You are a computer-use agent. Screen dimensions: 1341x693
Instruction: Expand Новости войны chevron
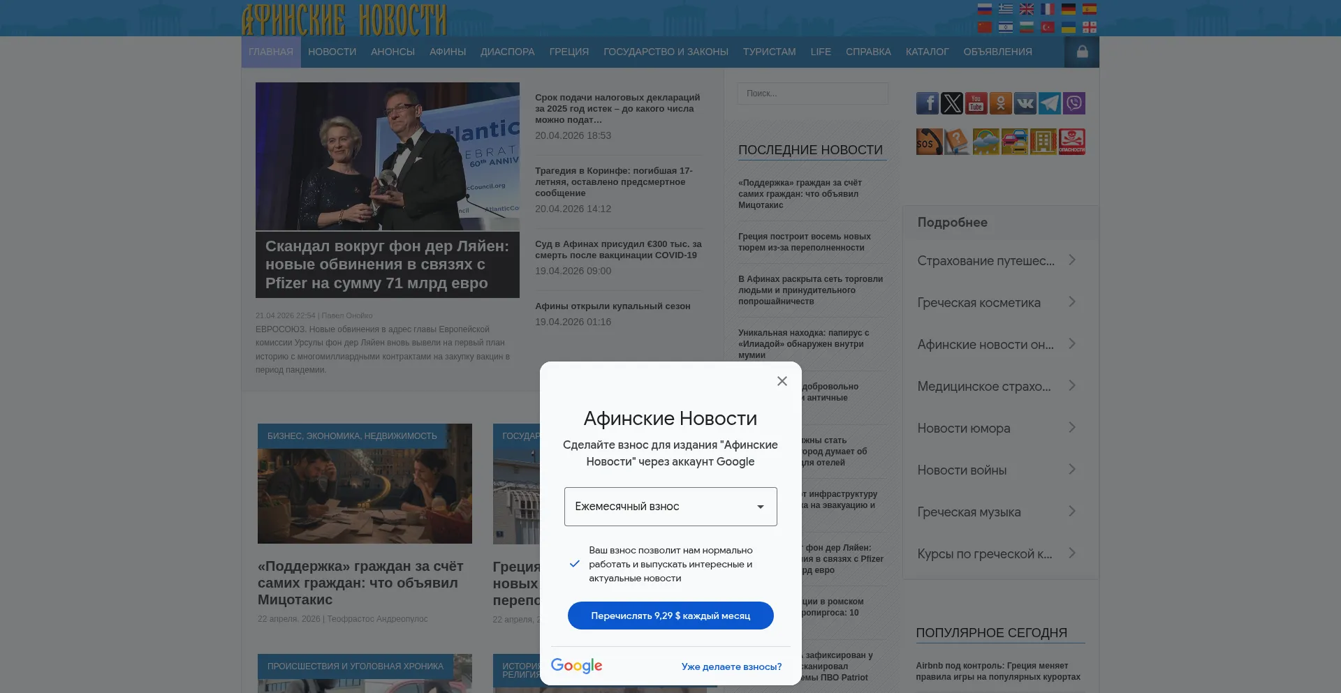click(x=1071, y=470)
